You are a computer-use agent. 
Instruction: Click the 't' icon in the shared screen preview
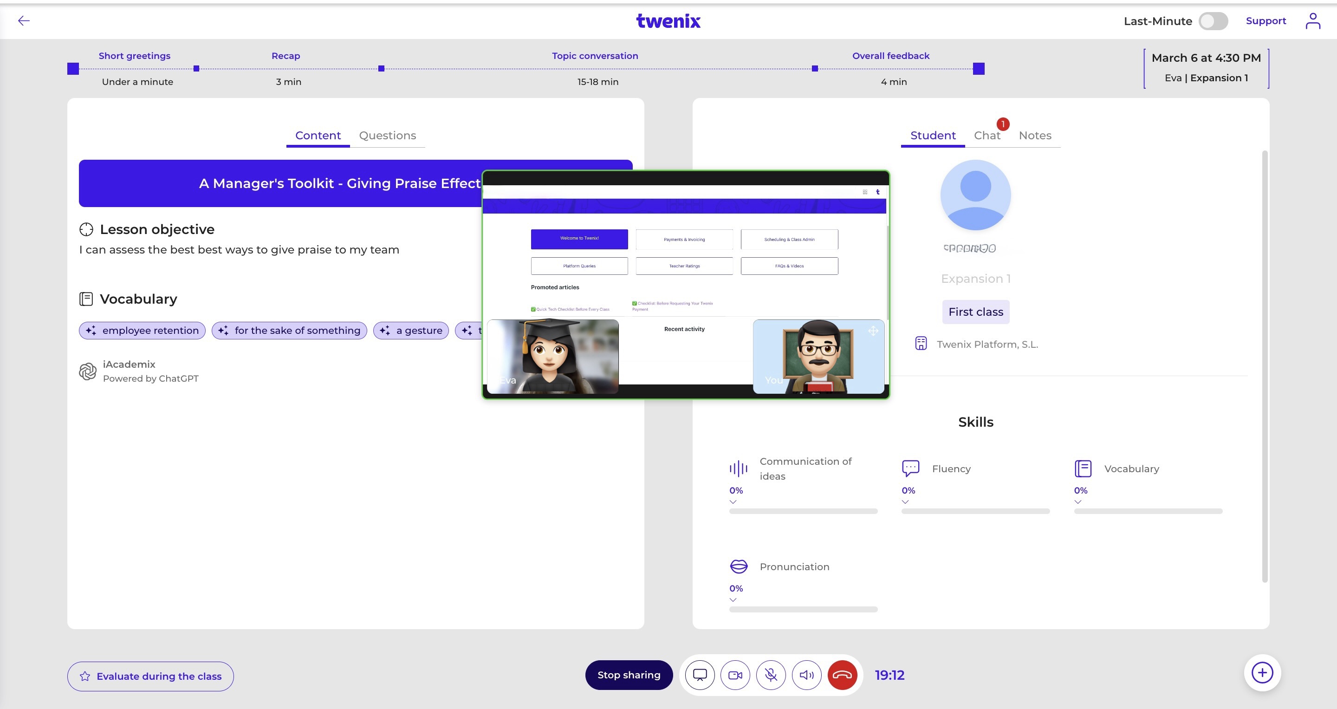point(878,191)
